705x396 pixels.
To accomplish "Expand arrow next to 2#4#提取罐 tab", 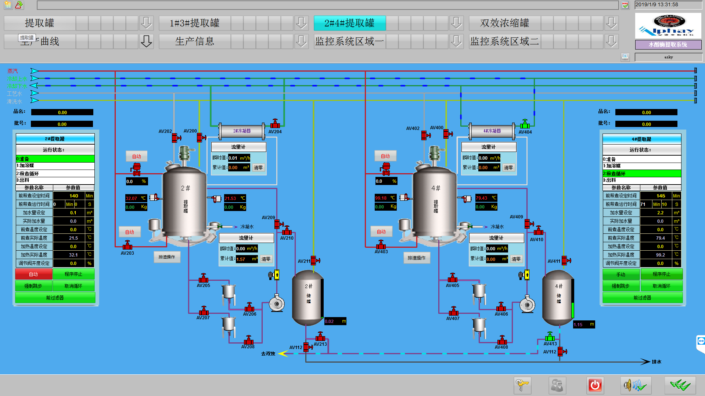I will 456,23.
